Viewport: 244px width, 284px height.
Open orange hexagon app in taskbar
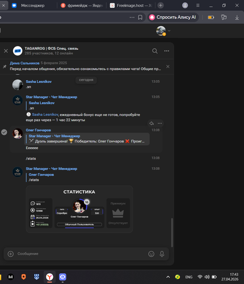tap(23, 277)
